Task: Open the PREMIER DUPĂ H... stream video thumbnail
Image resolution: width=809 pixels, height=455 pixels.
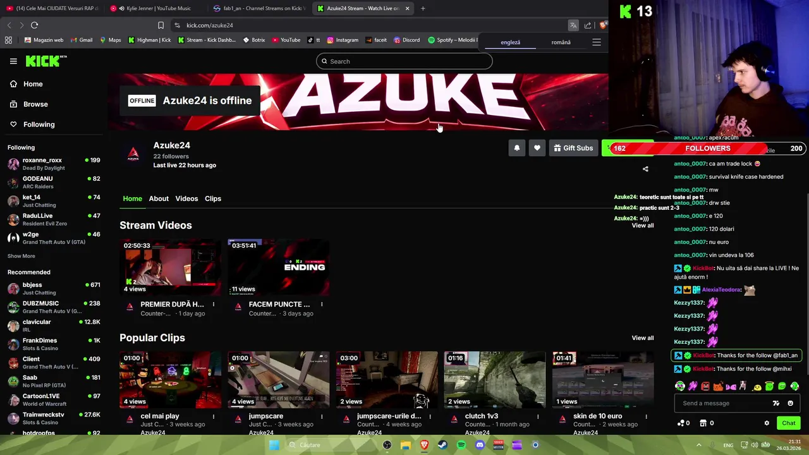Action: pos(171,267)
